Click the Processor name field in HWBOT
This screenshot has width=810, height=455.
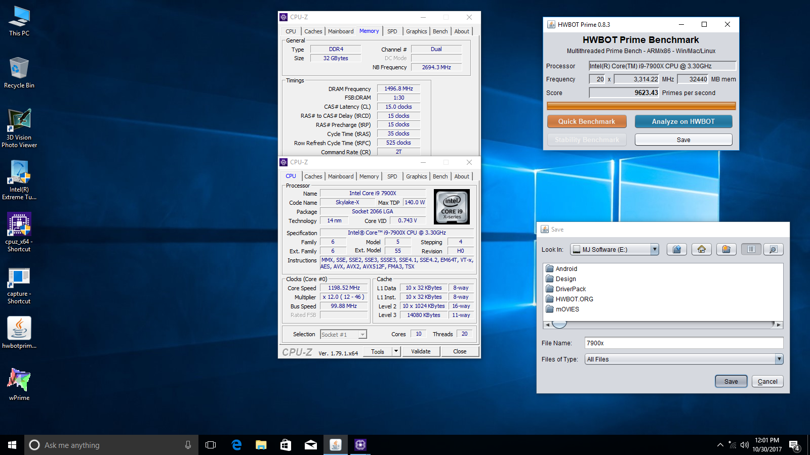coord(662,66)
